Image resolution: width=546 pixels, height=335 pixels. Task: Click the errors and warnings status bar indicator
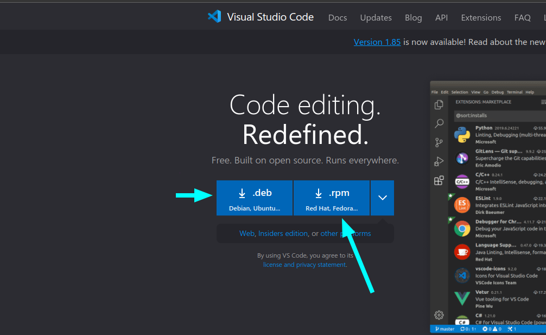(x=492, y=329)
